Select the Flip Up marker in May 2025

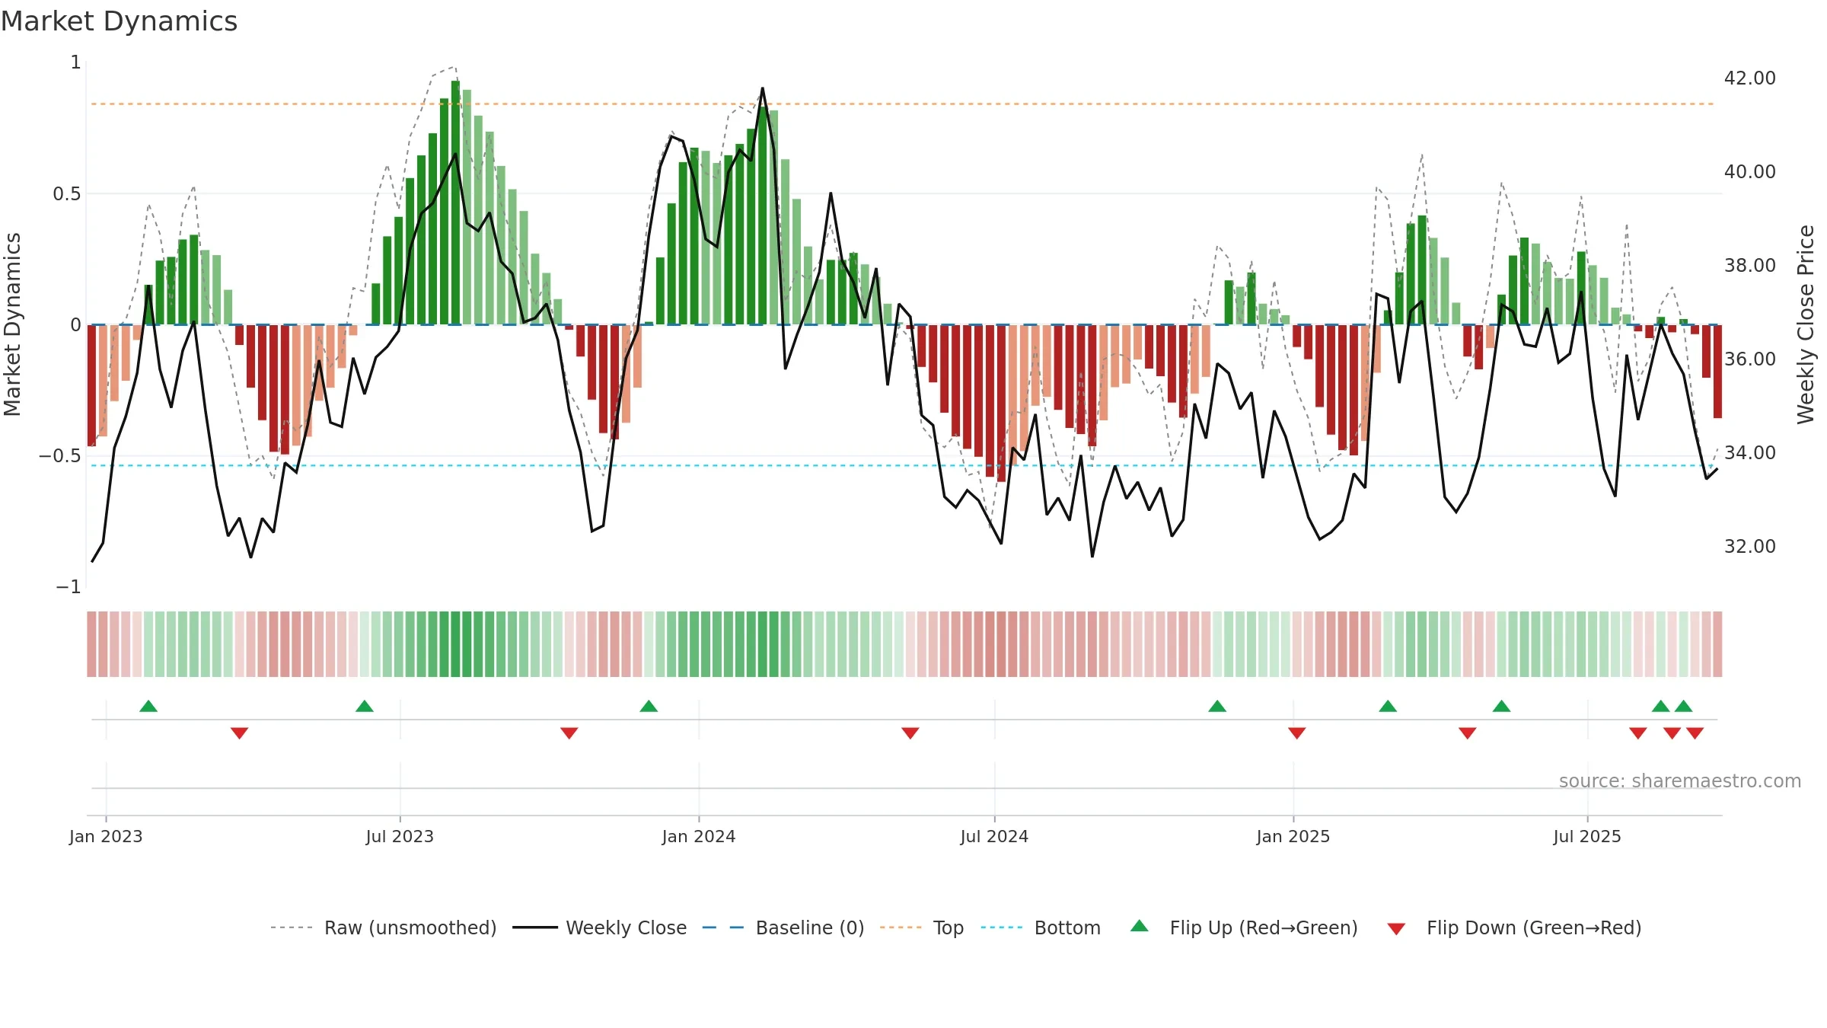1501,706
